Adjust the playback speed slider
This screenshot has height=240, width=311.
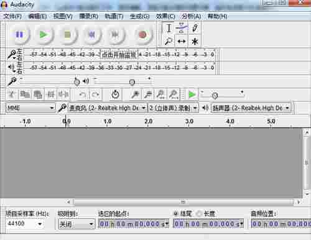pos(215,96)
